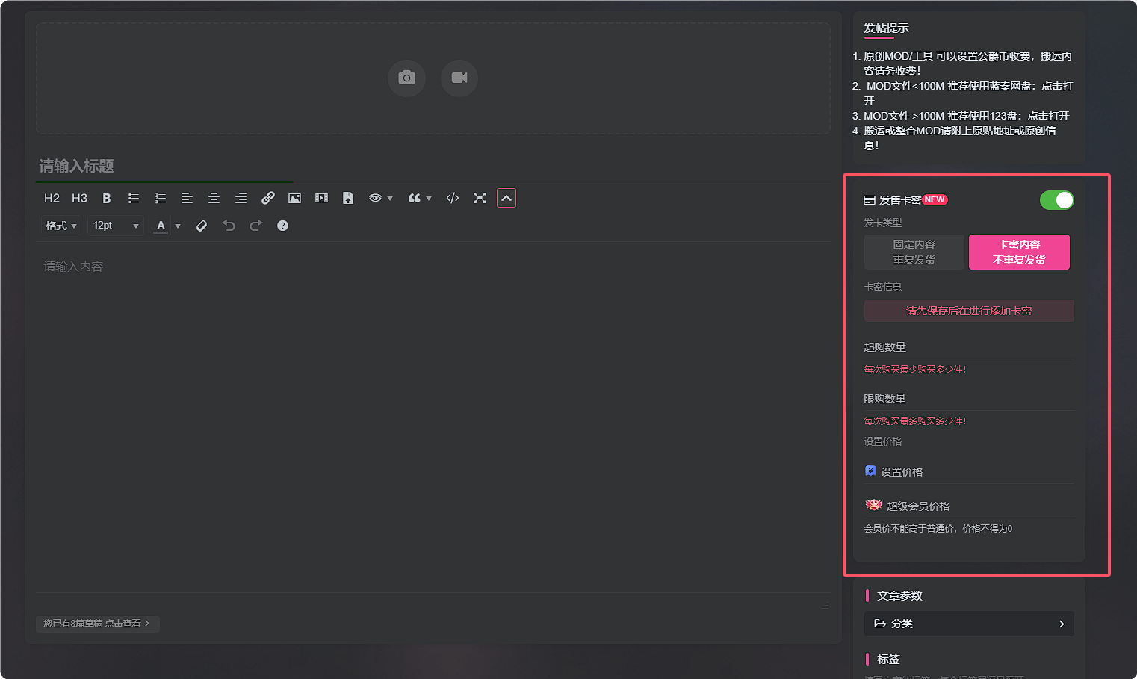Click the 超级会员价格 input row
Image resolution: width=1137 pixels, height=679 pixels.
(x=969, y=506)
